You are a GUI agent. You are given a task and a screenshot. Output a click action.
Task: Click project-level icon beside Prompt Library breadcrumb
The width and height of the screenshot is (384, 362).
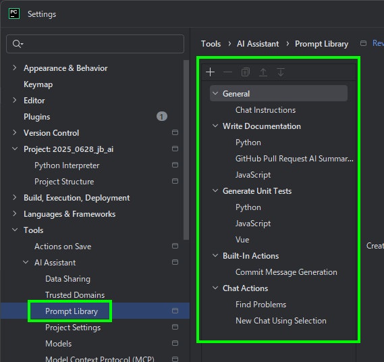[x=363, y=43]
